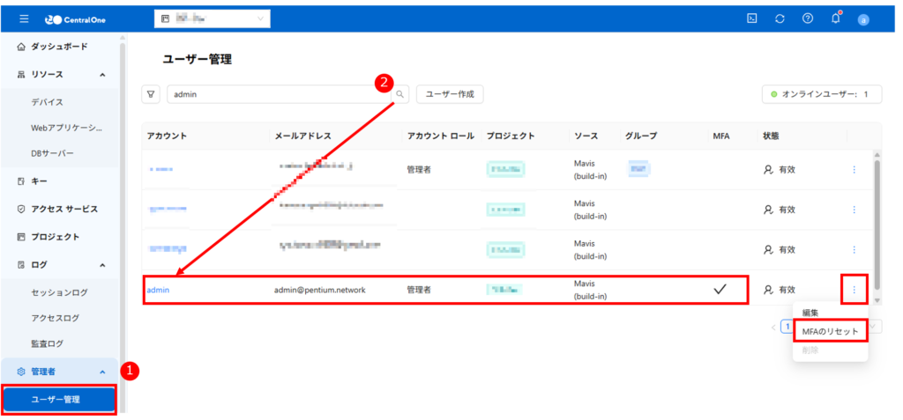Select MFAのリセット from context menu
Screen dimensions: 903x420
(x=829, y=331)
